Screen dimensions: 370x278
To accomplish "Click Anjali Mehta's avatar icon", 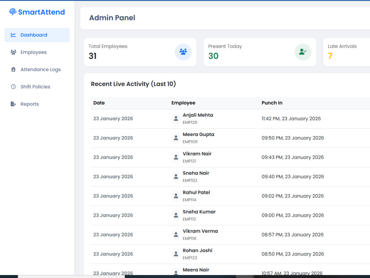I will click(x=176, y=119).
